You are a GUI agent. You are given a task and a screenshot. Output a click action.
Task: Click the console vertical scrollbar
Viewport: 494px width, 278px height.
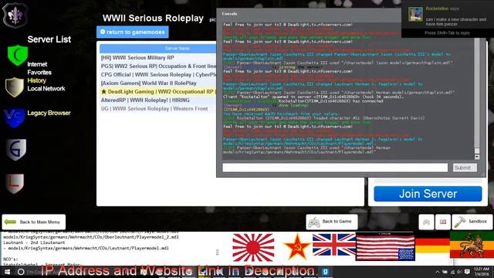[477, 94]
